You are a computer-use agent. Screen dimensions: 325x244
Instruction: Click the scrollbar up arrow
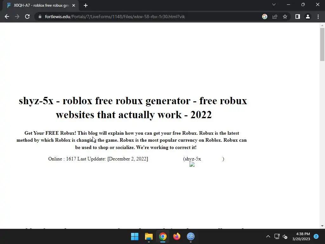(322, 25)
